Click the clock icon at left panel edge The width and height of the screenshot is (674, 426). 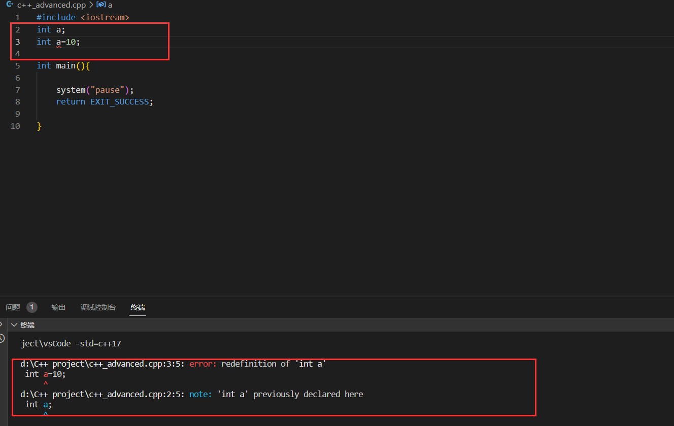click(2, 338)
